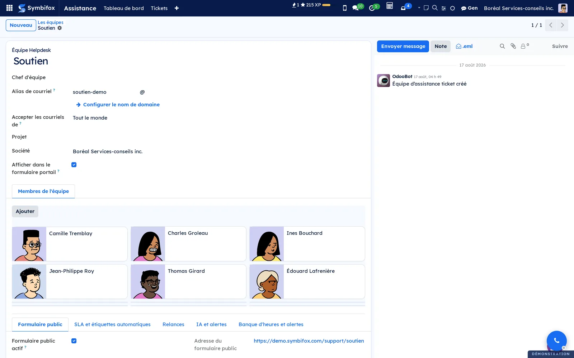Open the Chef d'équipe selection field
This screenshot has width=574, height=358.
pyautogui.click(x=218, y=78)
